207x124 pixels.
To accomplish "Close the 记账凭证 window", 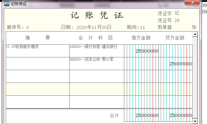I will click(192, 2).
